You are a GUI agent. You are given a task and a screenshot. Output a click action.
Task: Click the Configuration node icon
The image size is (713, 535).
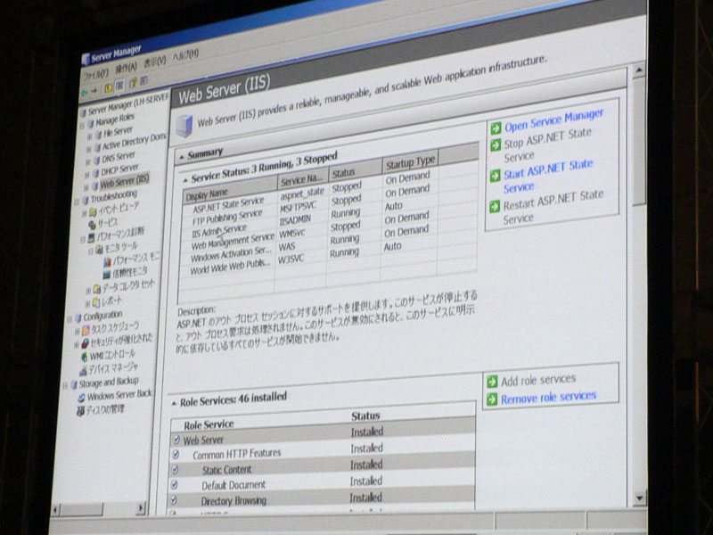click(x=78, y=317)
